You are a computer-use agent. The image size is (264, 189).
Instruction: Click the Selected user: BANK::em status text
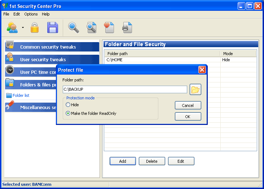click(27, 184)
